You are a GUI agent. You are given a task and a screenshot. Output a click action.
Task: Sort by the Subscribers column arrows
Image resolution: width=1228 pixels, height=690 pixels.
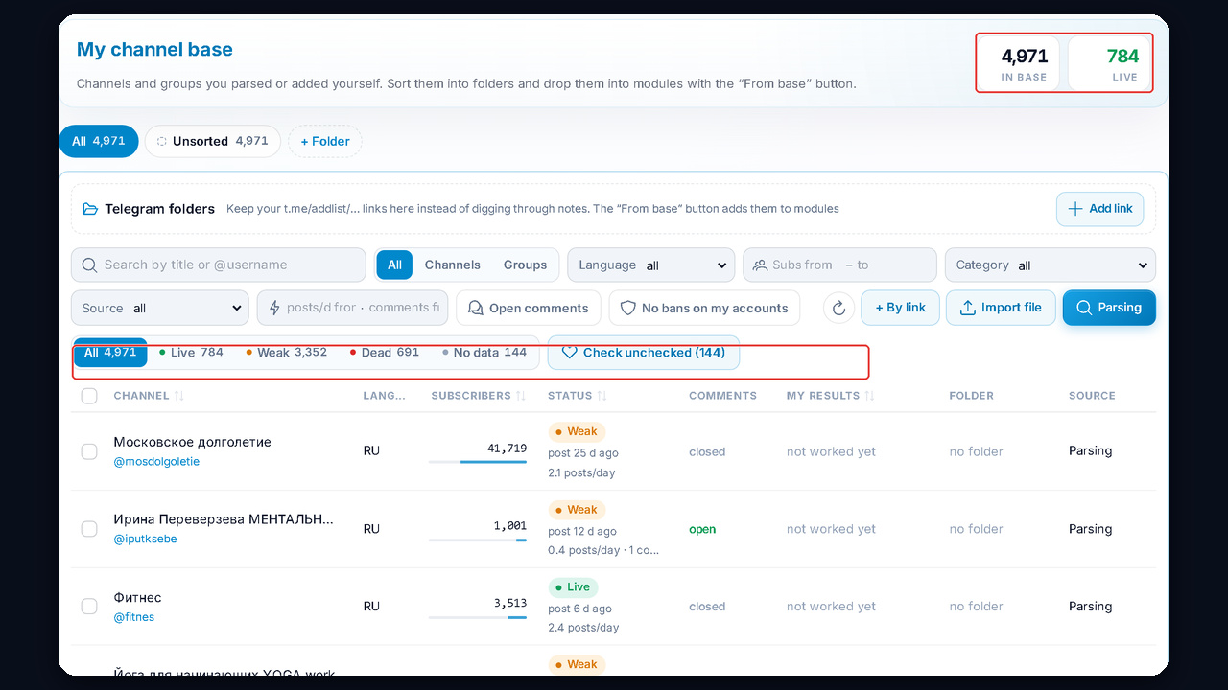pos(521,396)
